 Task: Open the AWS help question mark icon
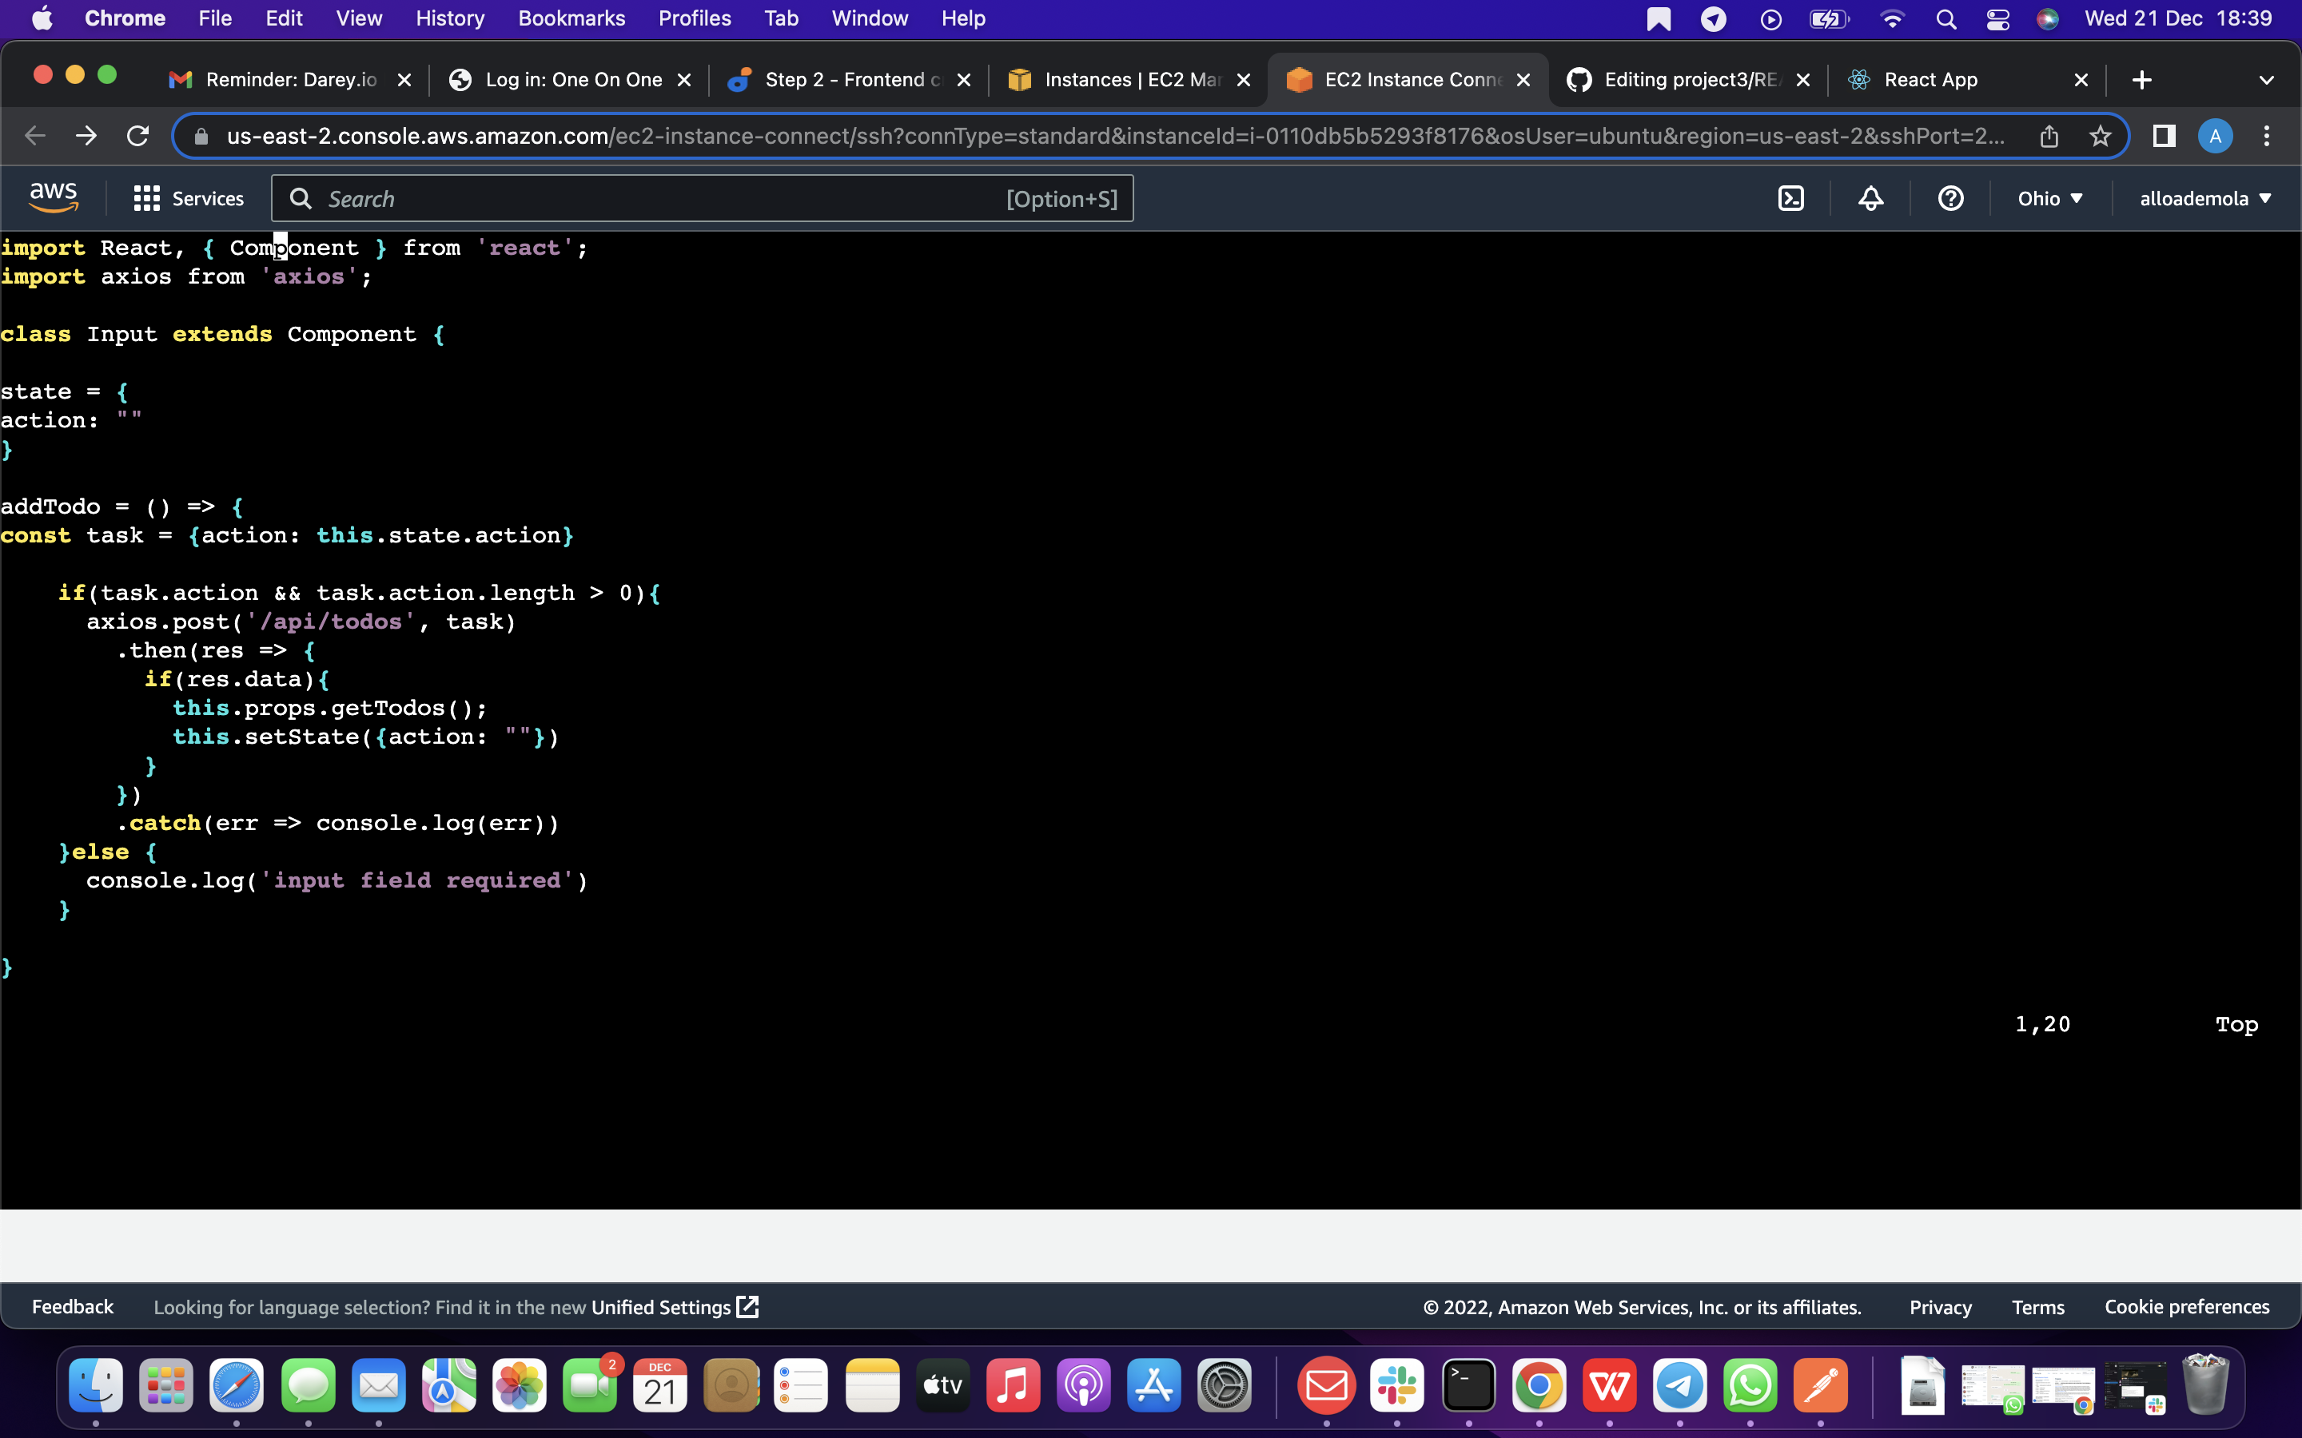click(1950, 198)
